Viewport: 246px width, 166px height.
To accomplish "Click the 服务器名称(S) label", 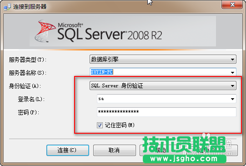I will 28,73.
